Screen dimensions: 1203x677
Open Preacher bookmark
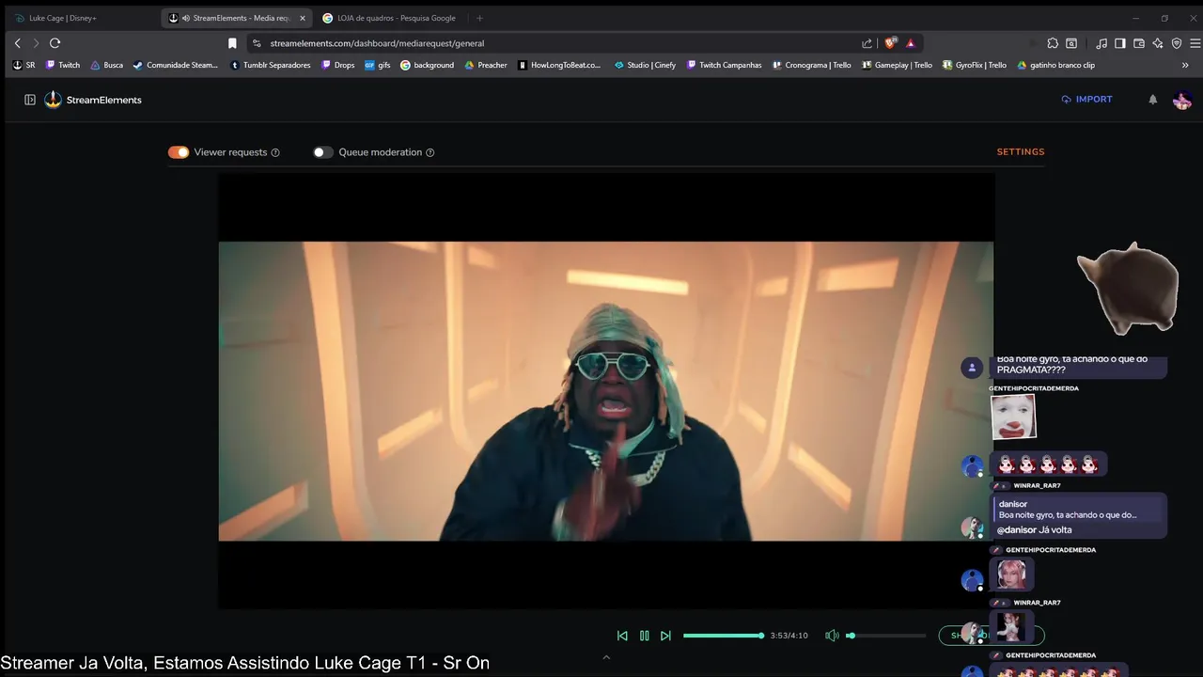click(x=486, y=65)
